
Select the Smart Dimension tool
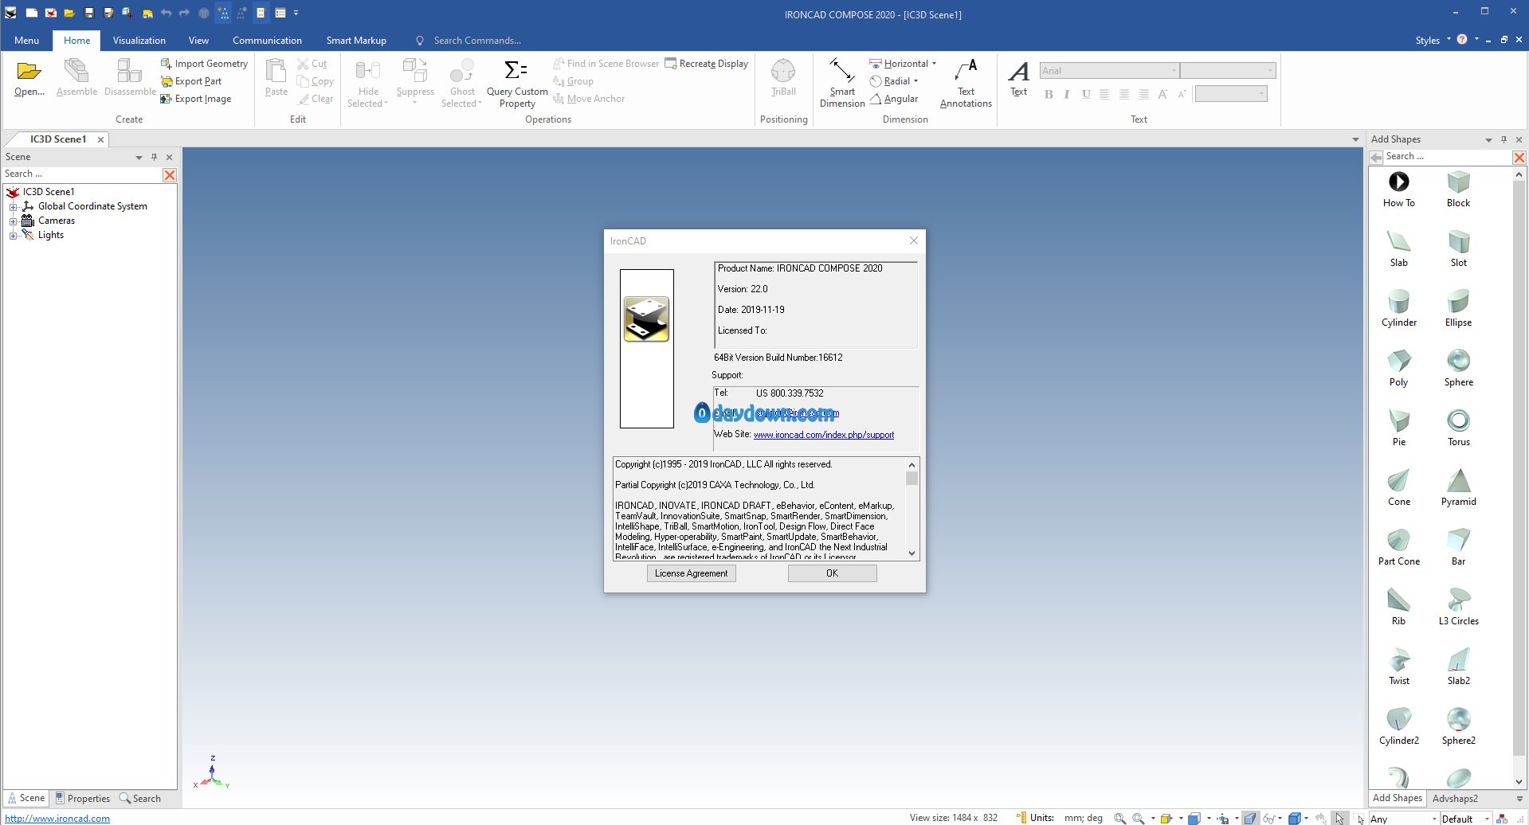click(x=842, y=83)
